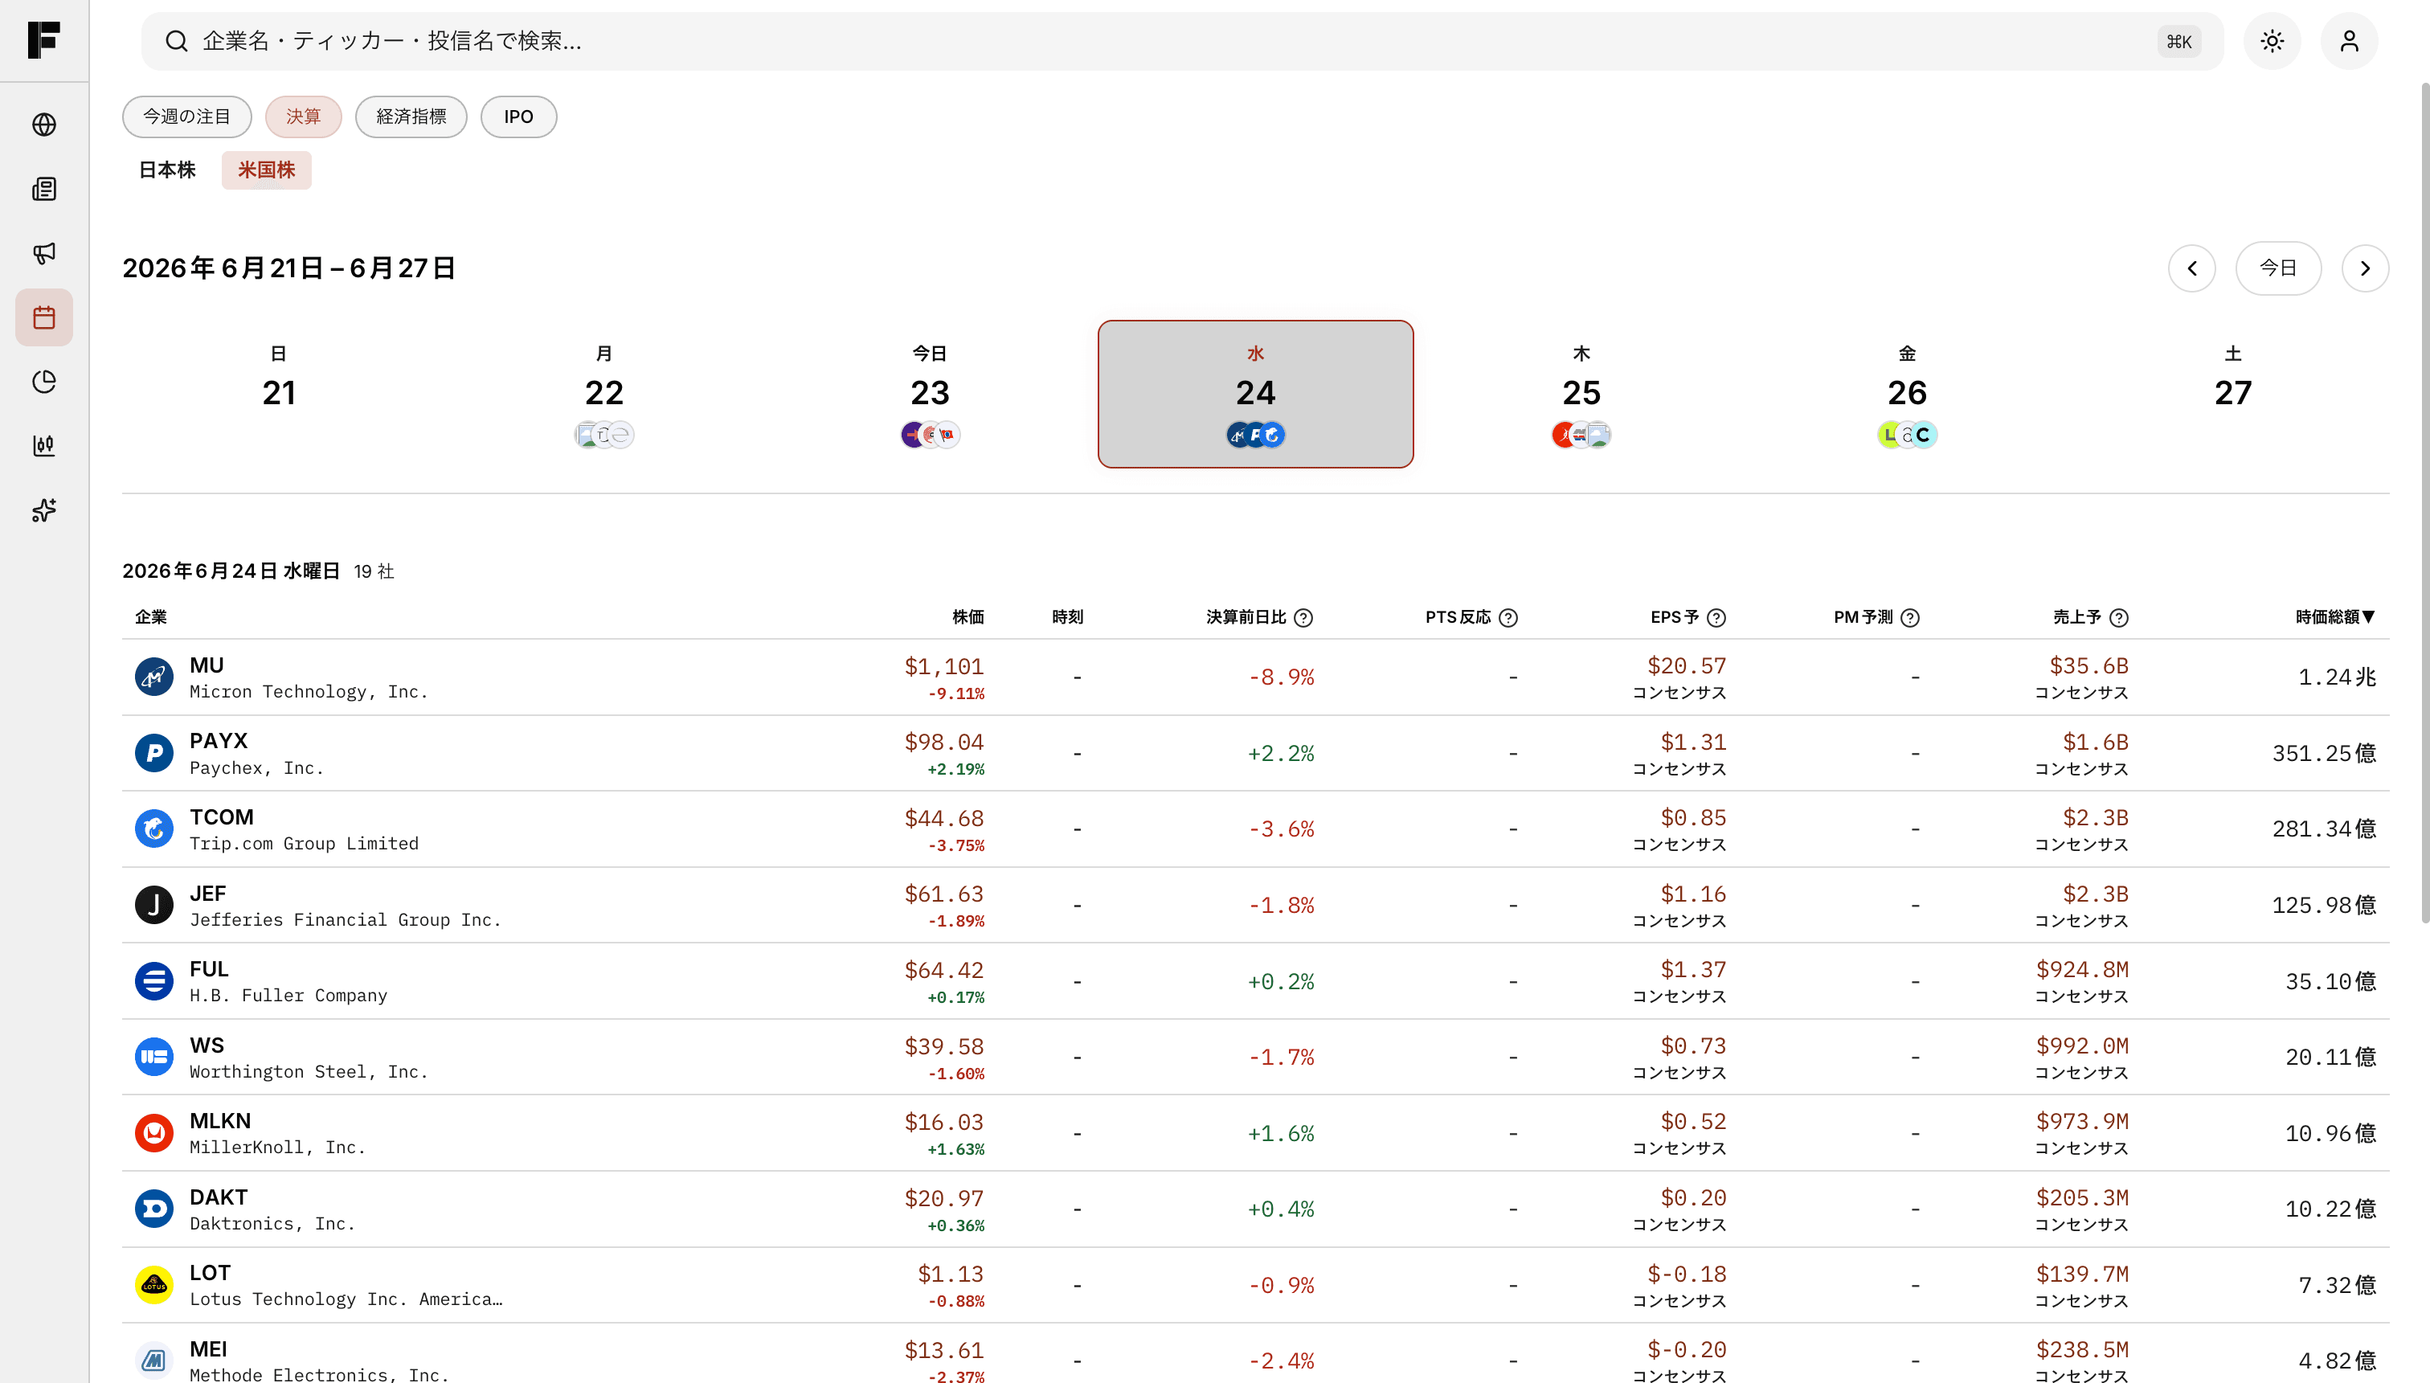Click the MillerKnoll logo icon
The height and width of the screenshot is (1383, 2430).
153,1133
